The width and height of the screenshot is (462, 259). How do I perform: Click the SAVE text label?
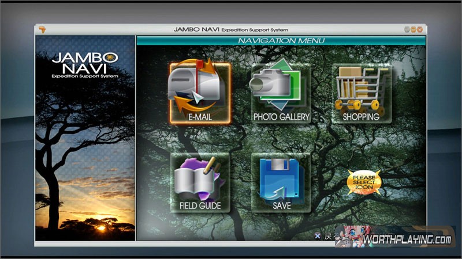click(281, 205)
